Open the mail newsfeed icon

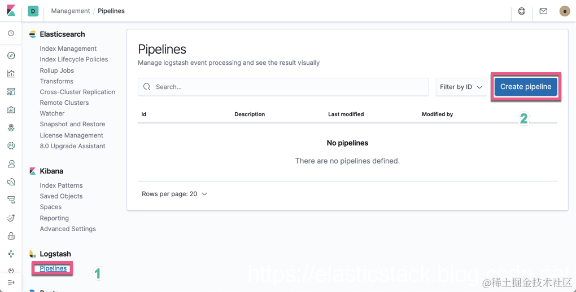click(543, 11)
